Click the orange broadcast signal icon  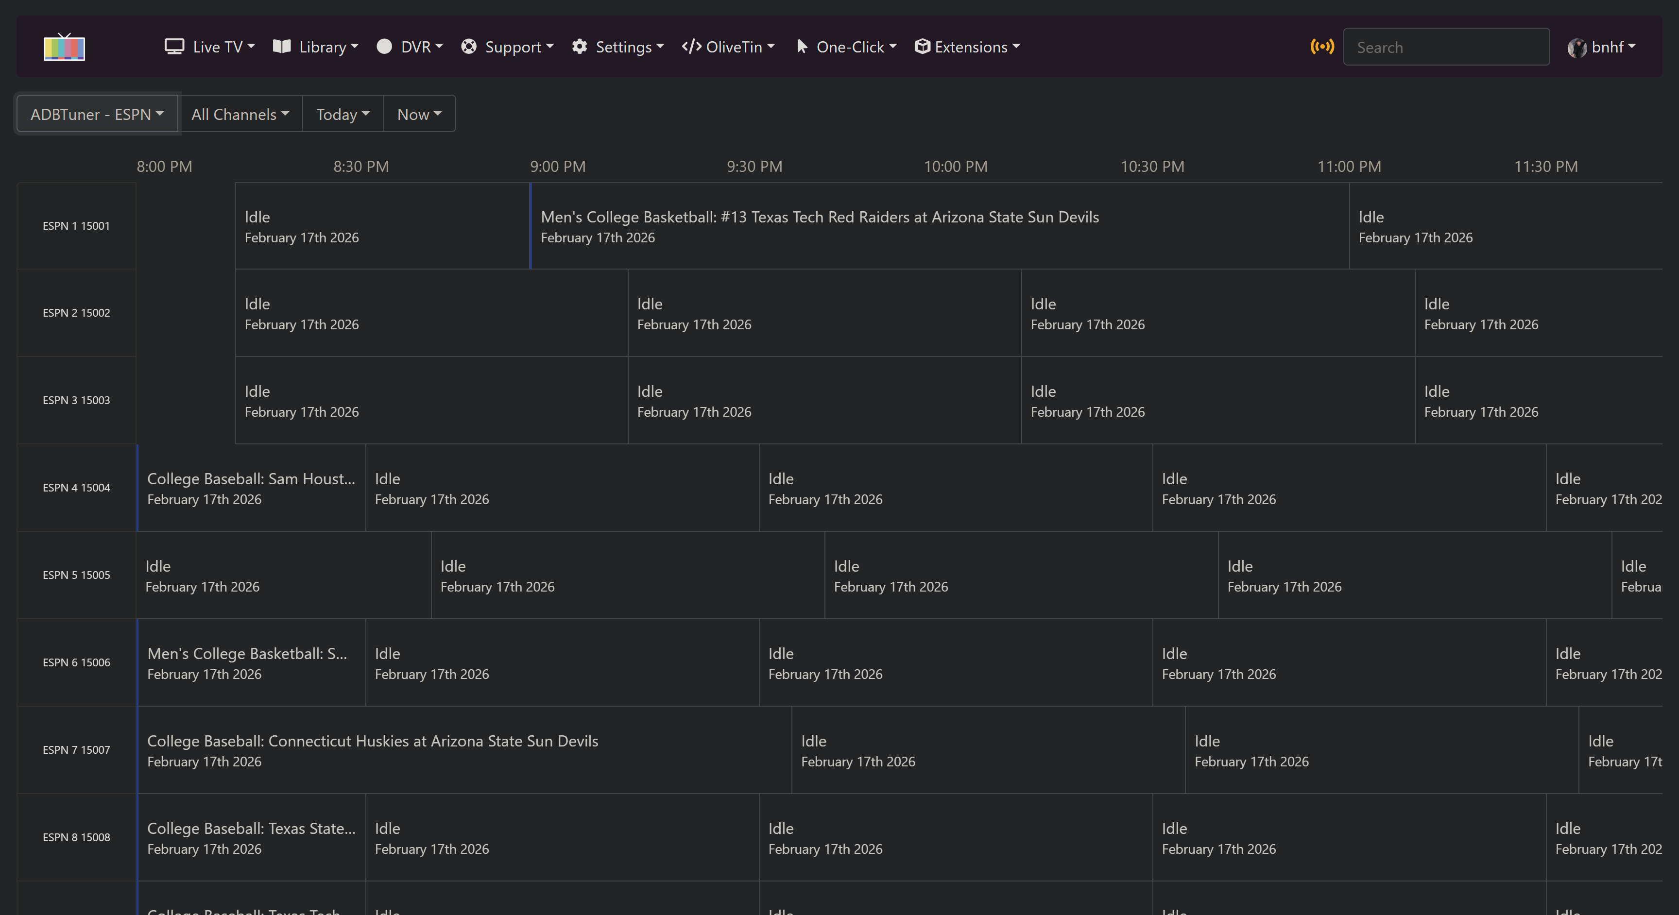point(1322,47)
